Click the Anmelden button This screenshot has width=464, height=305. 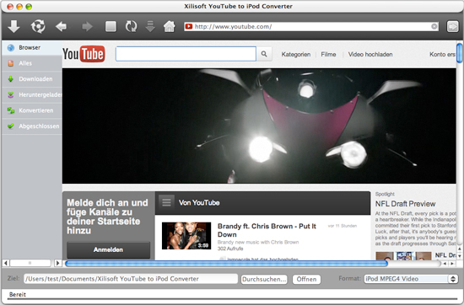pyautogui.click(x=108, y=249)
